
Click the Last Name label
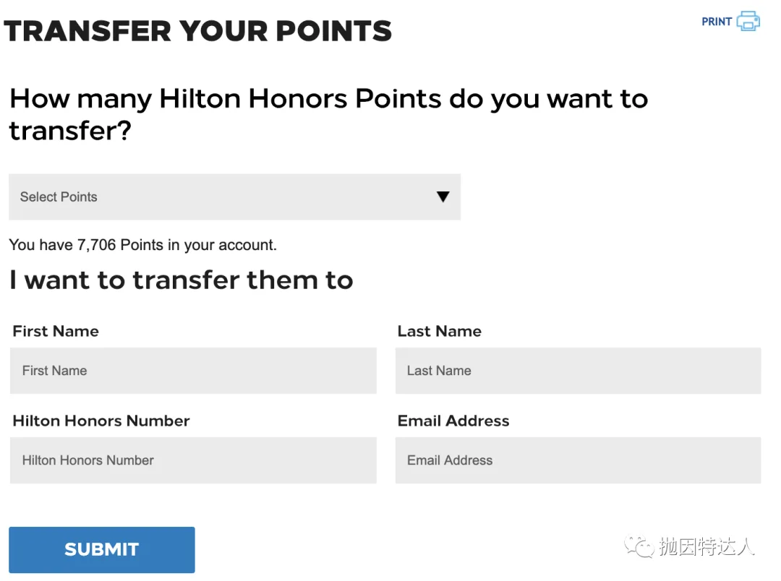coord(440,331)
